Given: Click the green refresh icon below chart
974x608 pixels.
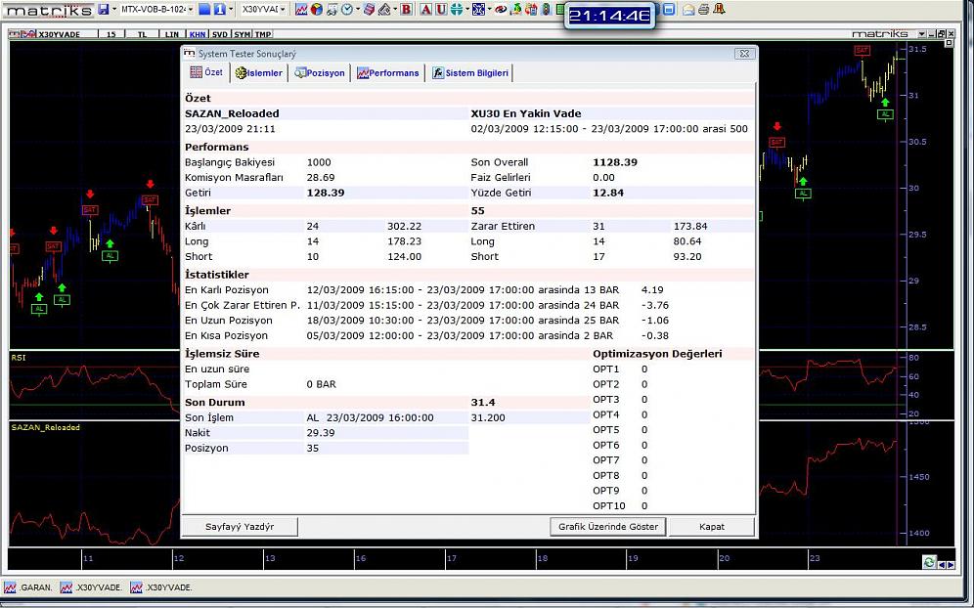Looking at the screenshot, I should pyautogui.click(x=929, y=561).
